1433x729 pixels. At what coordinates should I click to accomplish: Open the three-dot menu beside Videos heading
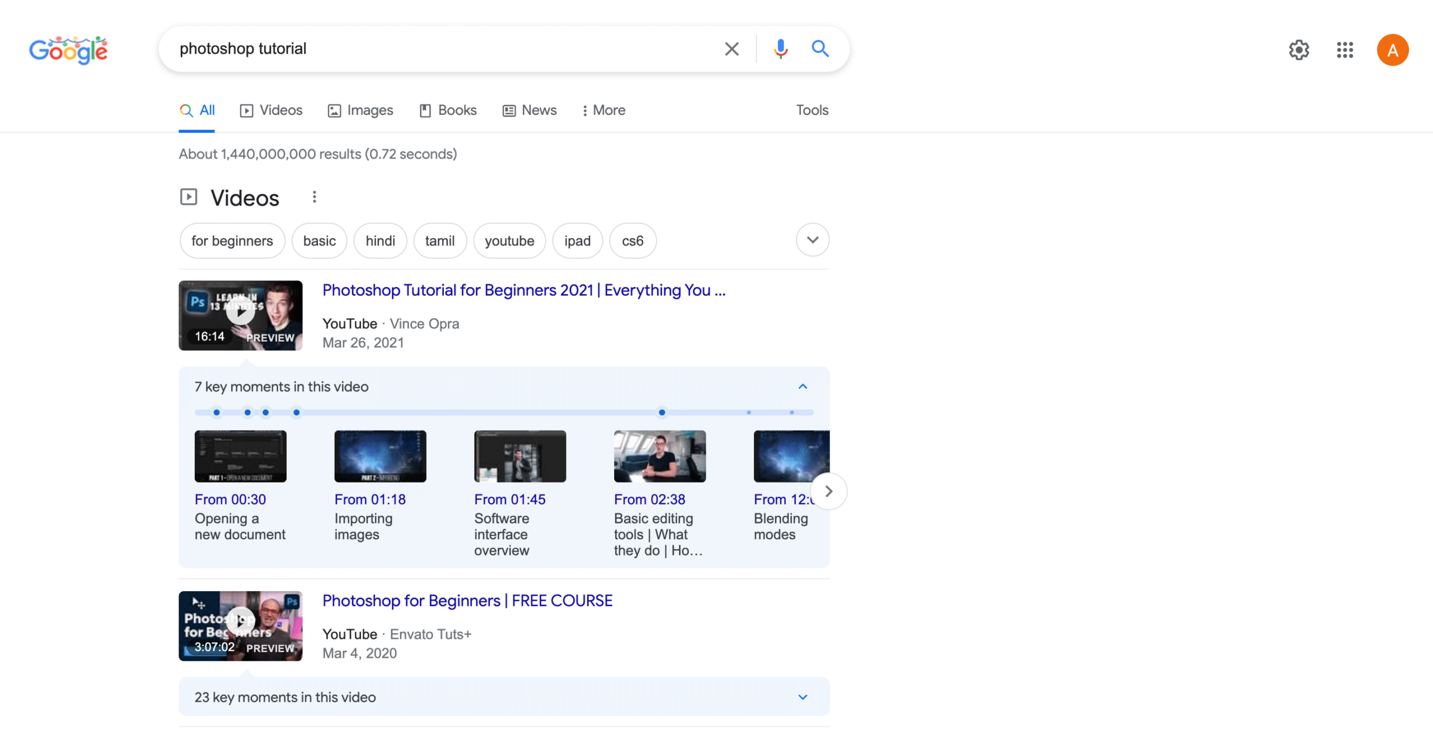(314, 197)
